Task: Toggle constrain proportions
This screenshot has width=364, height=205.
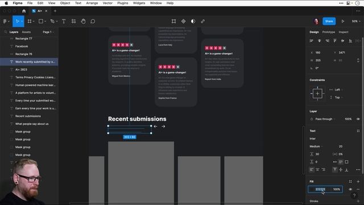Action: tap(358, 60)
